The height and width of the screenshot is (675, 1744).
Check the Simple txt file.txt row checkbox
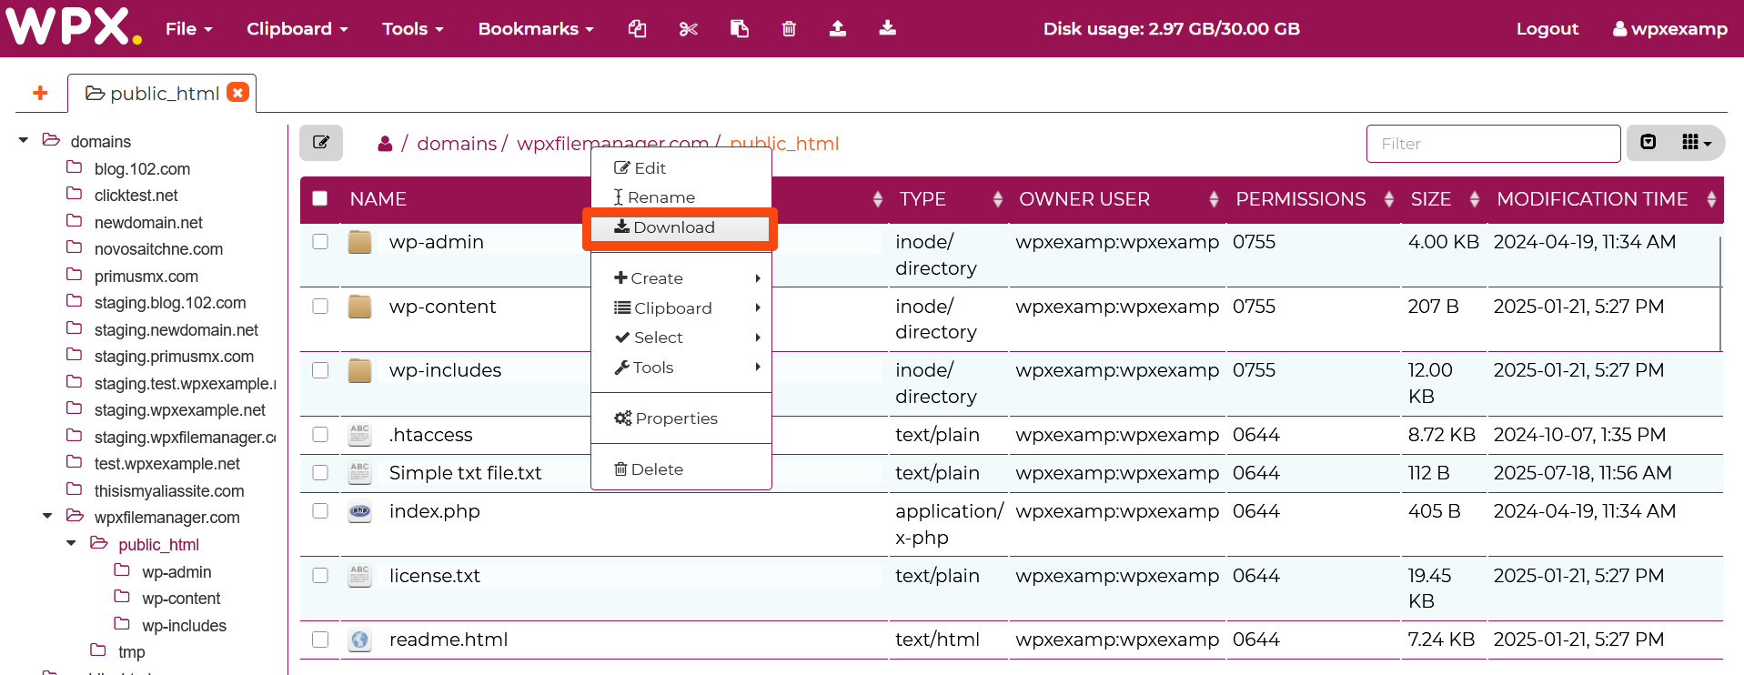[320, 472]
